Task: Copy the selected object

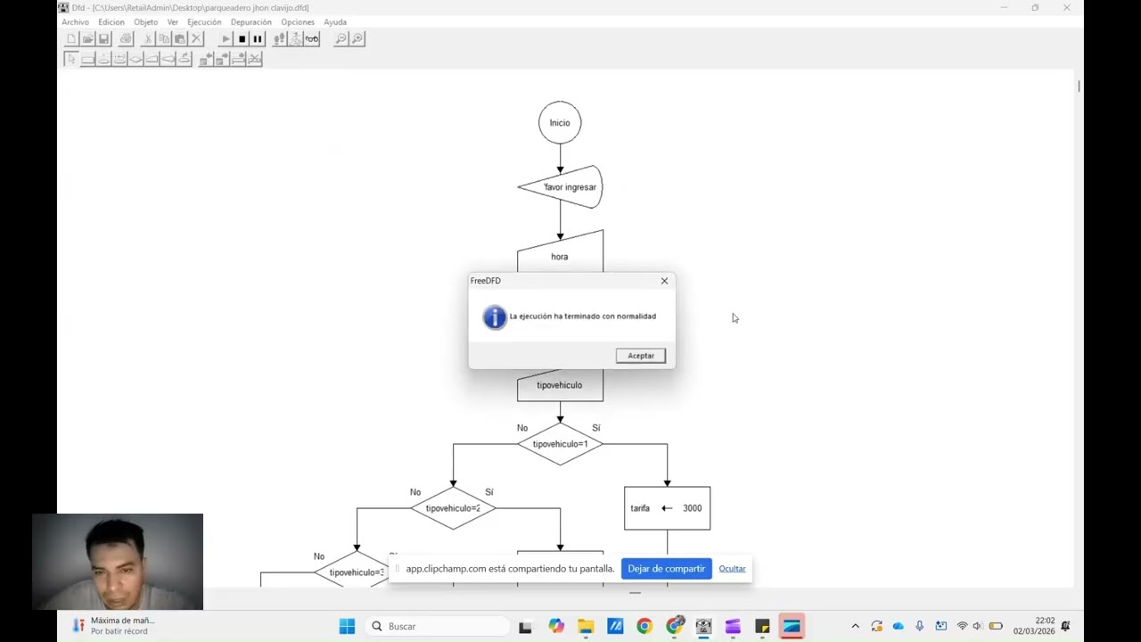Action: [164, 38]
